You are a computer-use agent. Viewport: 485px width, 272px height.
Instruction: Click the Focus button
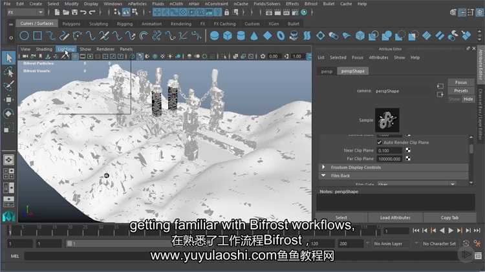(461, 83)
